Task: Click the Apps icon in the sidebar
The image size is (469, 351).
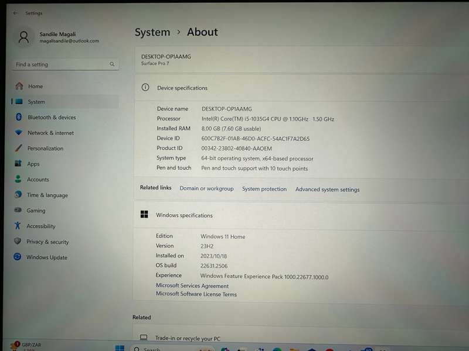Action: [18, 163]
